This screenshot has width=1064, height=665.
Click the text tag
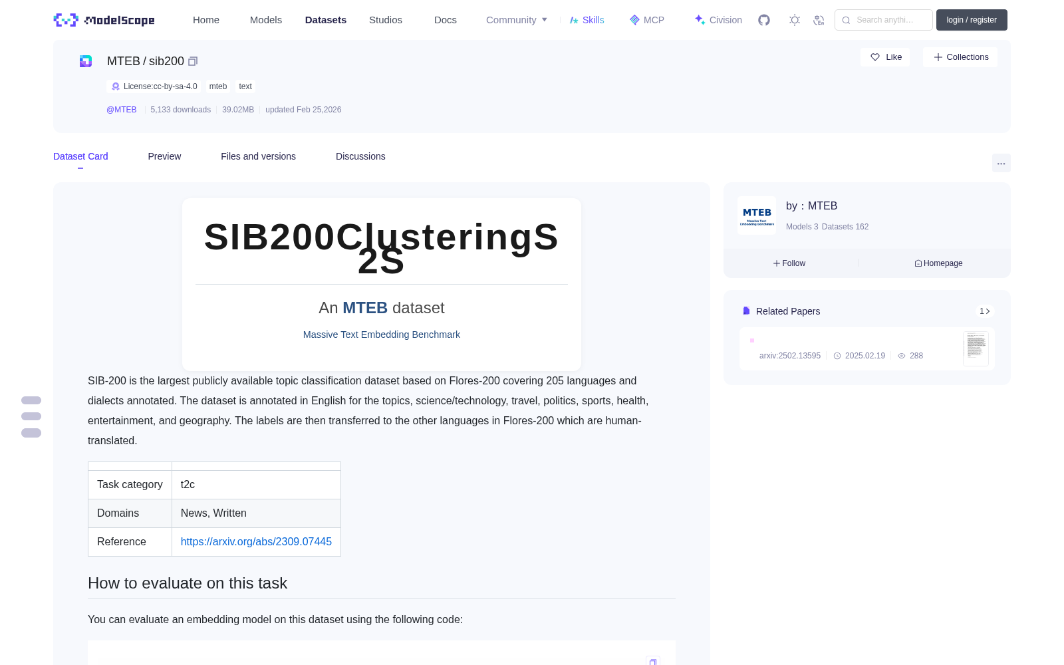click(245, 86)
